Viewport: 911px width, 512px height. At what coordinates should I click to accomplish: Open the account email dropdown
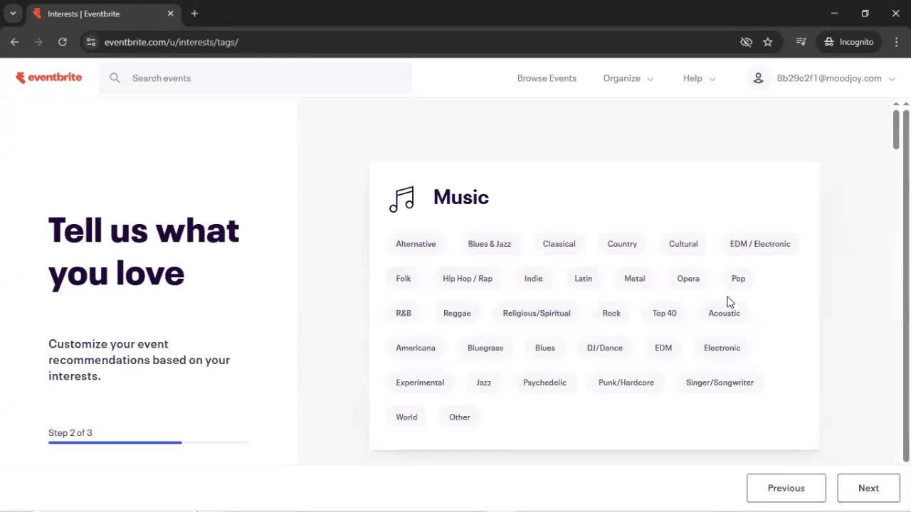point(836,78)
